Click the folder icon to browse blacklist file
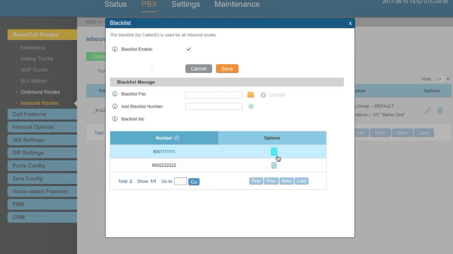 pyautogui.click(x=251, y=95)
